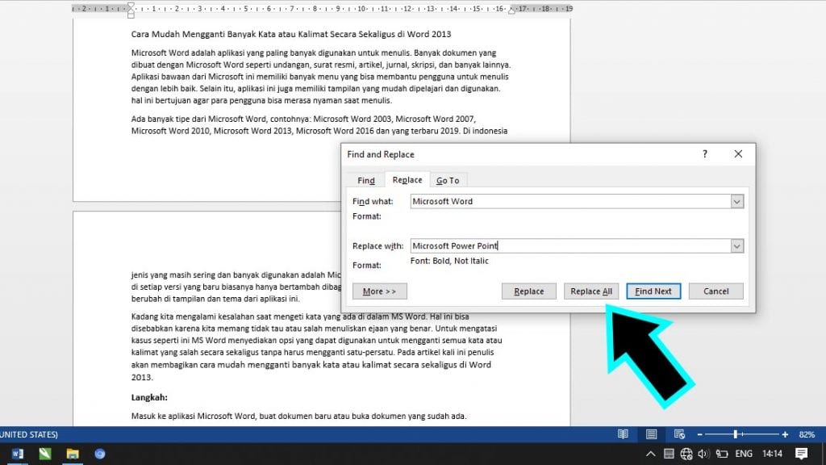826x465 pixels.
Task: Switch to Print Layout view in status bar
Action: 651,434
